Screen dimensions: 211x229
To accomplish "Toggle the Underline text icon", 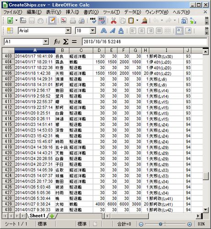I will tap(121, 31).
